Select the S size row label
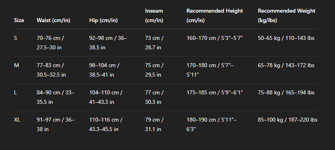Screen dimensions: 335x150 tap(15, 38)
